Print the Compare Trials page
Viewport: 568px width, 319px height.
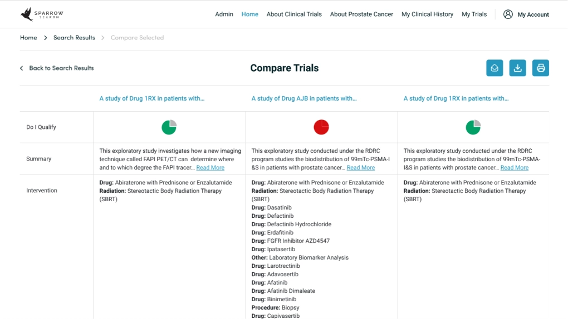pos(541,68)
